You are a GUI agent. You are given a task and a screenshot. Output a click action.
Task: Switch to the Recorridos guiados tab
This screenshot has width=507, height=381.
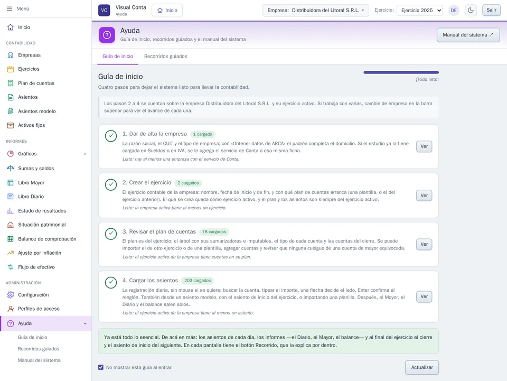pyautogui.click(x=165, y=56)
